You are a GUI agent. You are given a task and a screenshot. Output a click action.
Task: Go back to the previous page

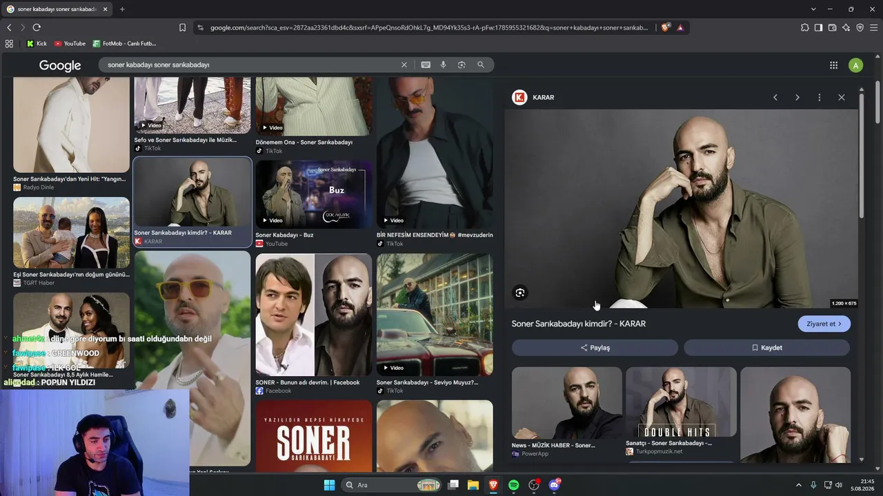[x=9, y=28]
